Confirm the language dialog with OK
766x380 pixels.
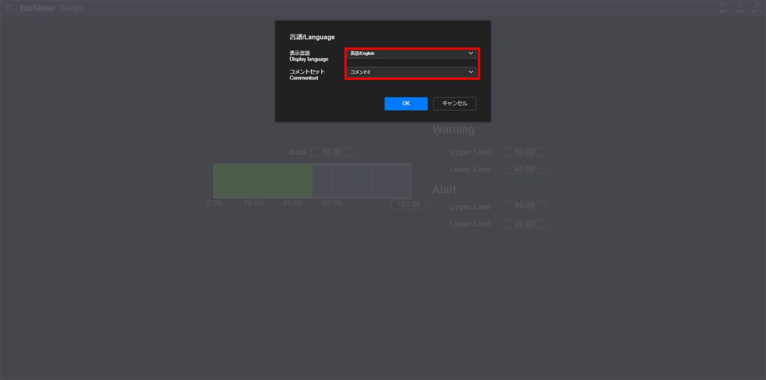pos(406,104)
